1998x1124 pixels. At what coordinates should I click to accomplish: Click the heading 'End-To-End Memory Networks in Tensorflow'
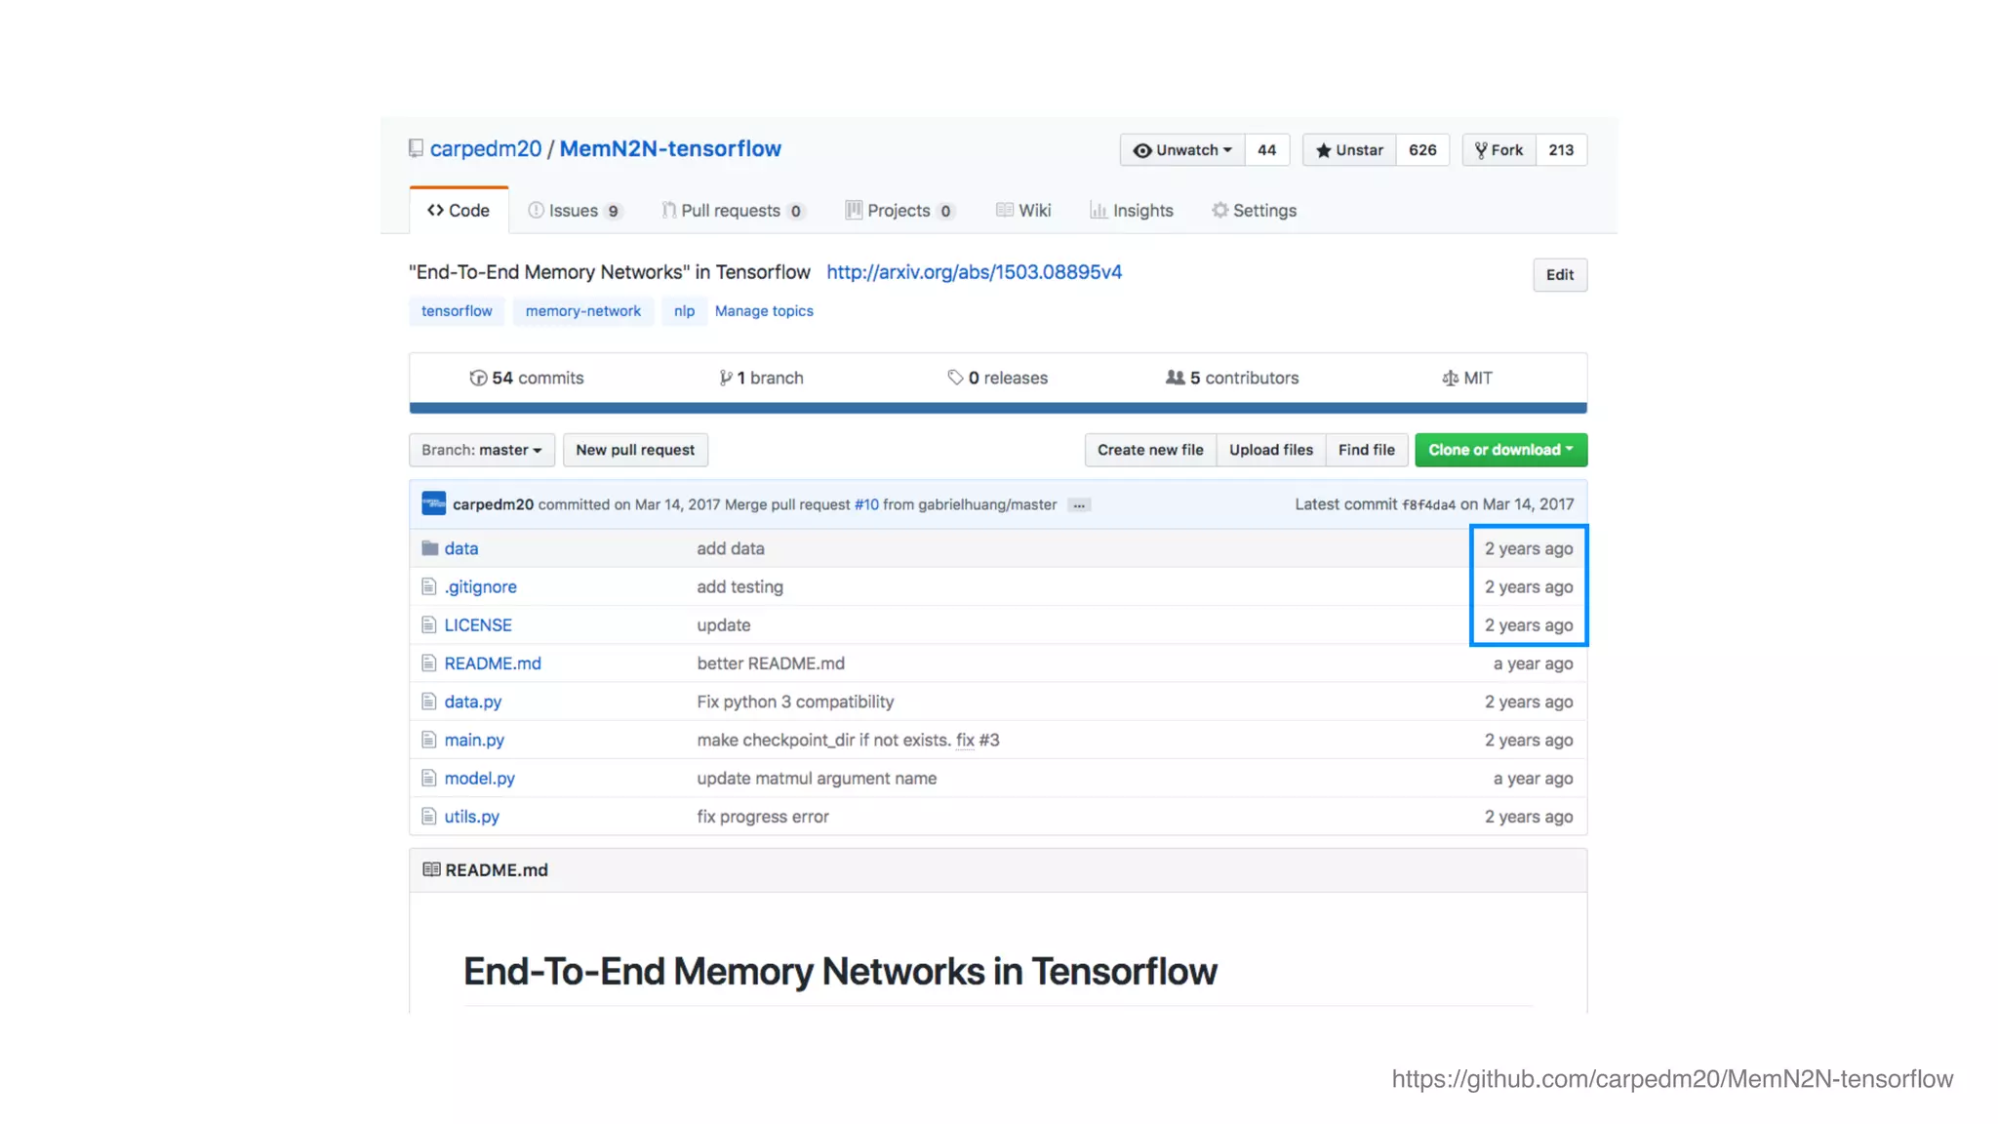tap(840, 972)
